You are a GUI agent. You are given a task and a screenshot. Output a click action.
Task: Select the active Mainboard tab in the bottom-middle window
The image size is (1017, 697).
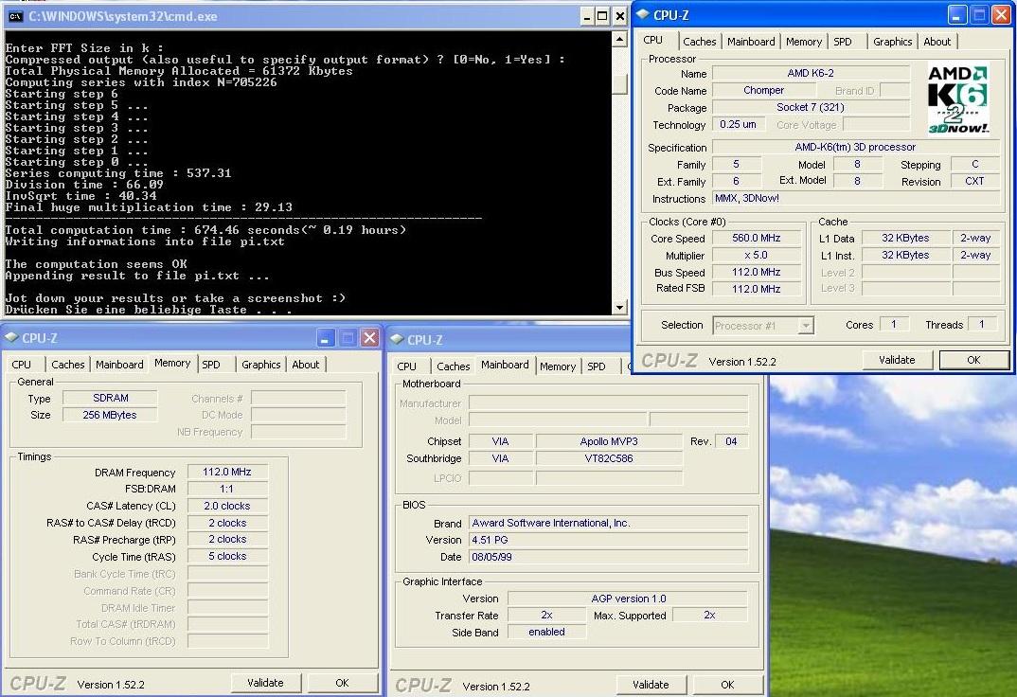click(x=506, y=365)
